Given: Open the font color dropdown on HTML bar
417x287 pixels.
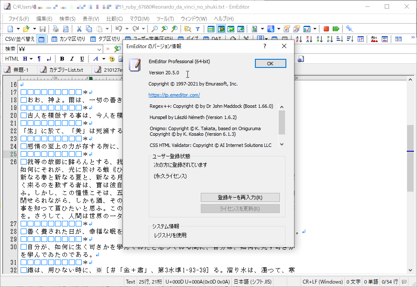Looking at the screenshot, I should pos(104,59).
